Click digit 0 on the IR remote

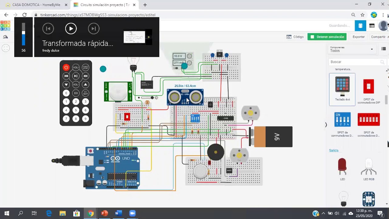coord(66,93)
